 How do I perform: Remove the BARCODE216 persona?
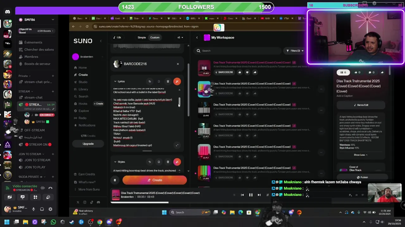pyautogui.click(x=178, y=64)
